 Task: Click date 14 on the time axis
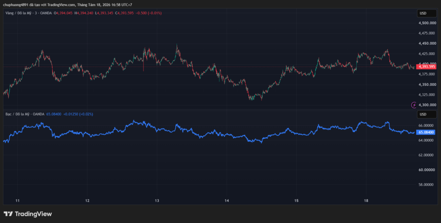pyautogui.click(x=227, y=201)
